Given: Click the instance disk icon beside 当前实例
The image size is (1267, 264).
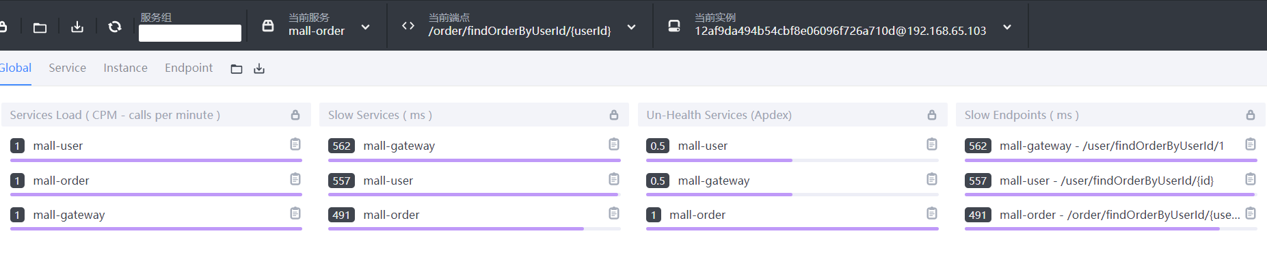Looking at the screenshot, I should click(x=674, y=26).
